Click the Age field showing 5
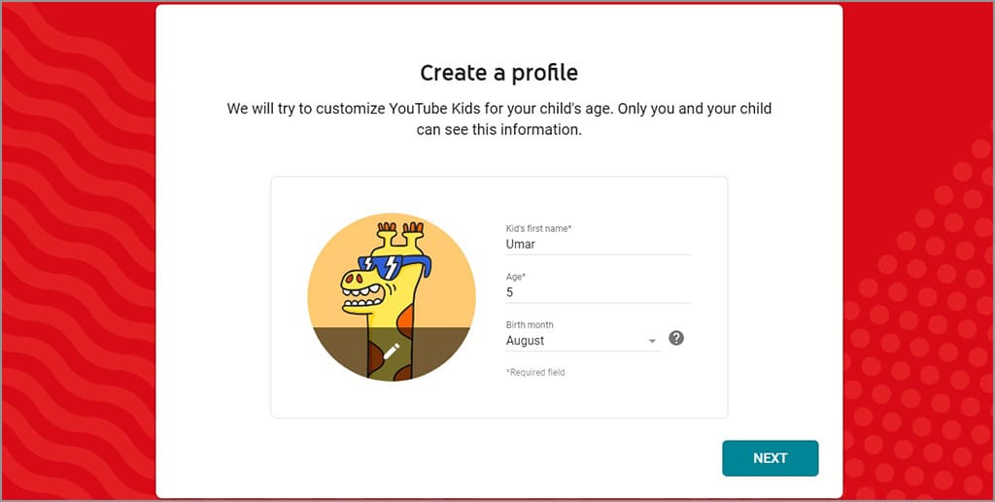 [x=598, y=292]
